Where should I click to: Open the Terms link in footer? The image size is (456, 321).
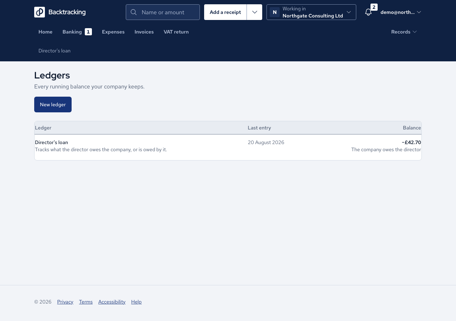point(86,302)
